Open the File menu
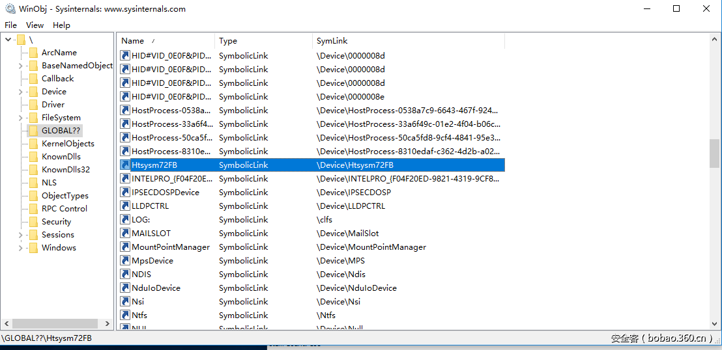Viewport: 722px width, 350px height. tap(10, 25)
